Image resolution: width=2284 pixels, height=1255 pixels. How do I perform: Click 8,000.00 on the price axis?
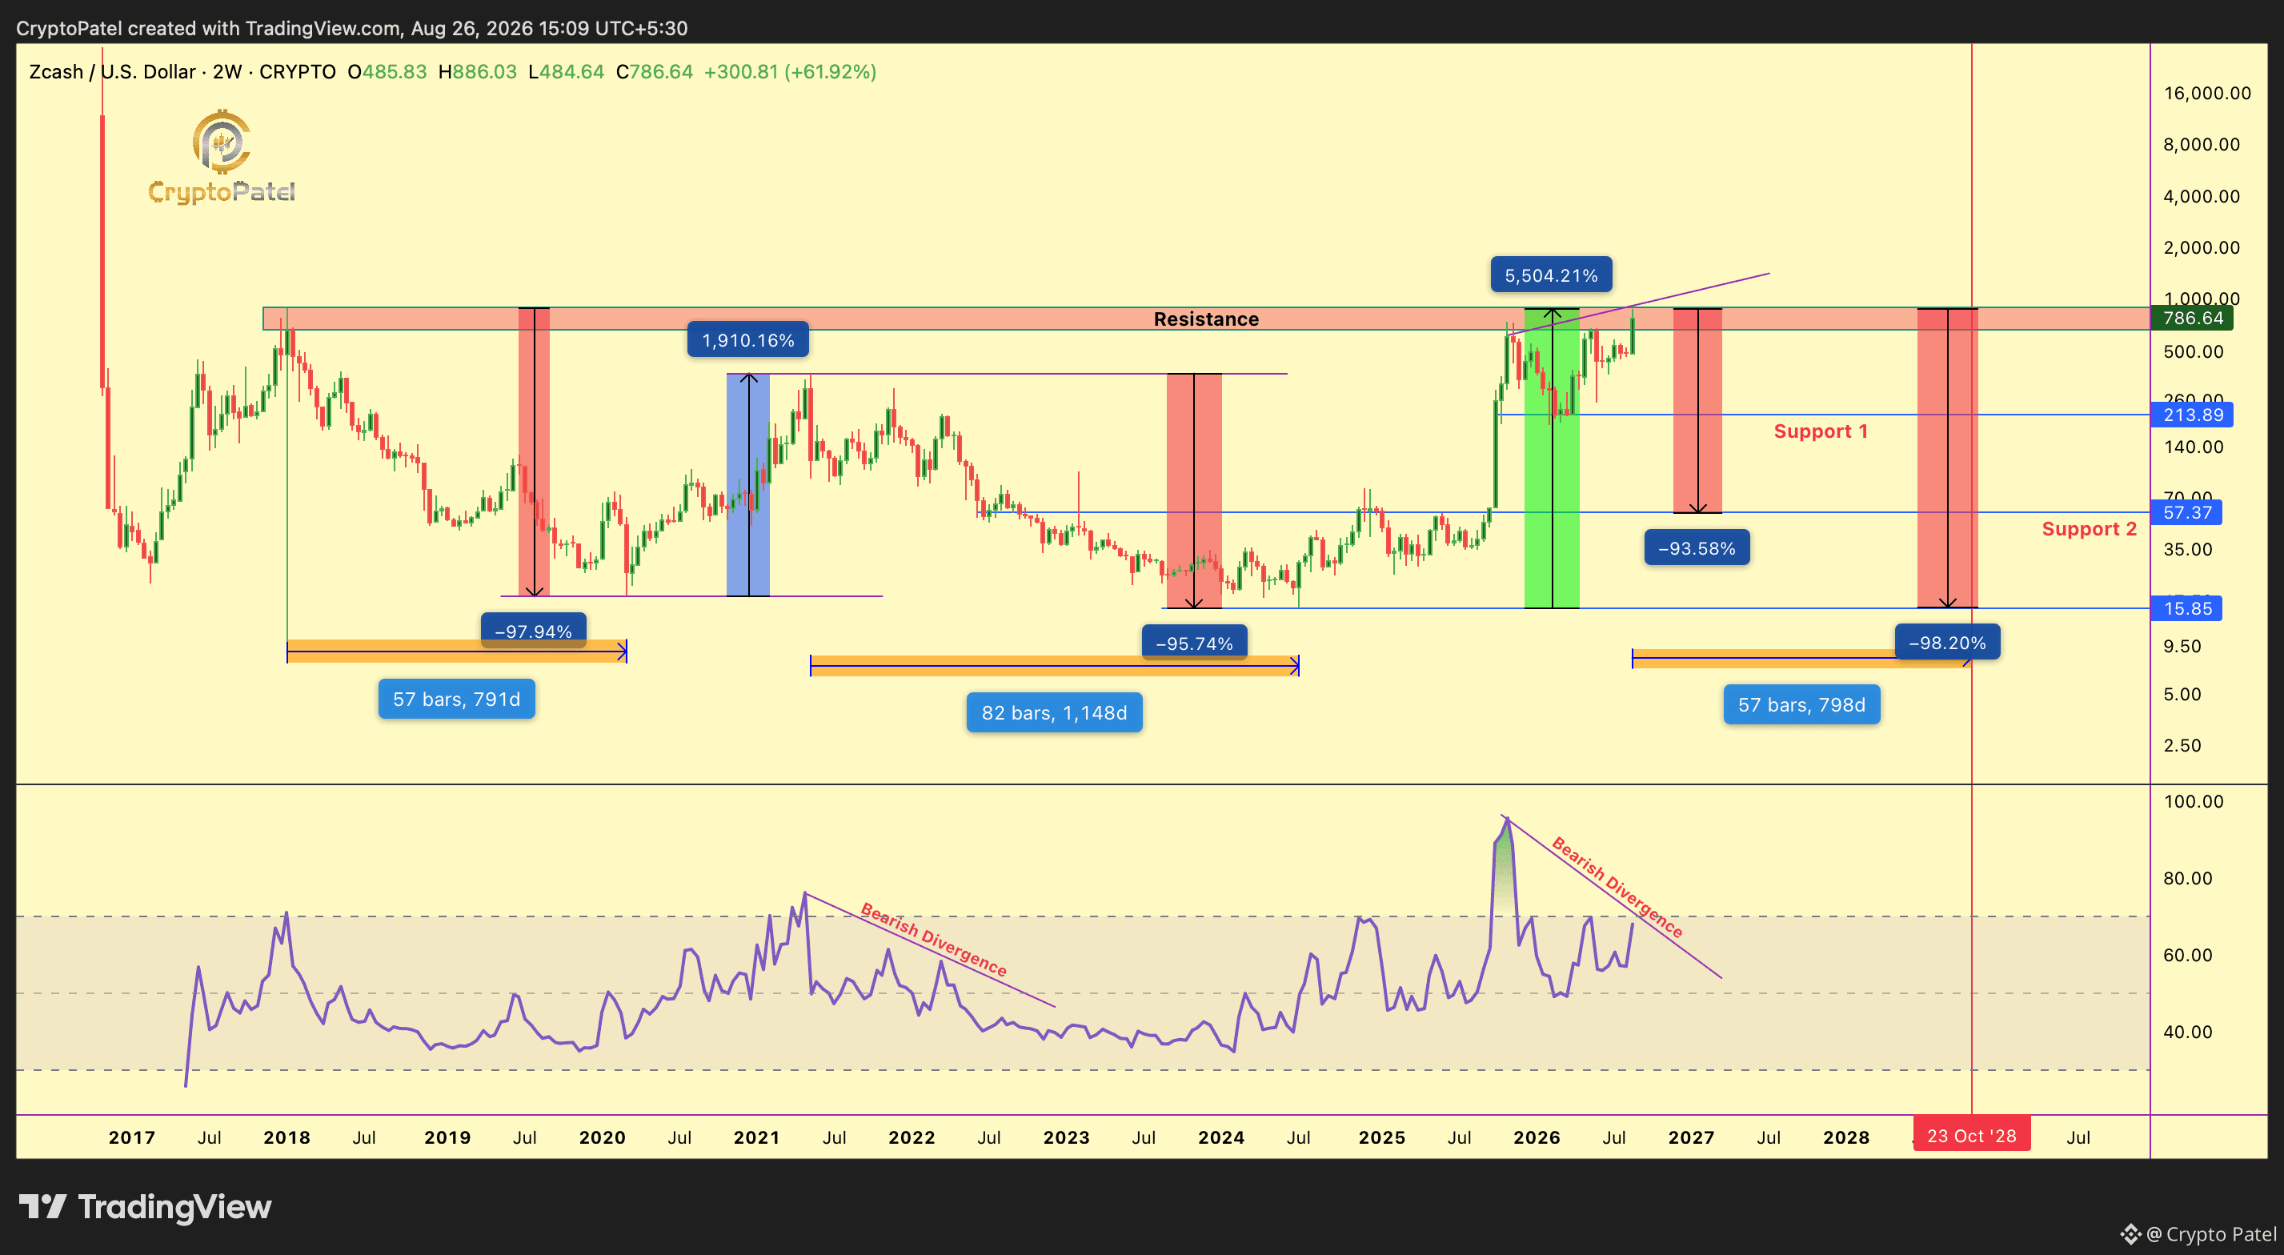[x=2202, y=145]
